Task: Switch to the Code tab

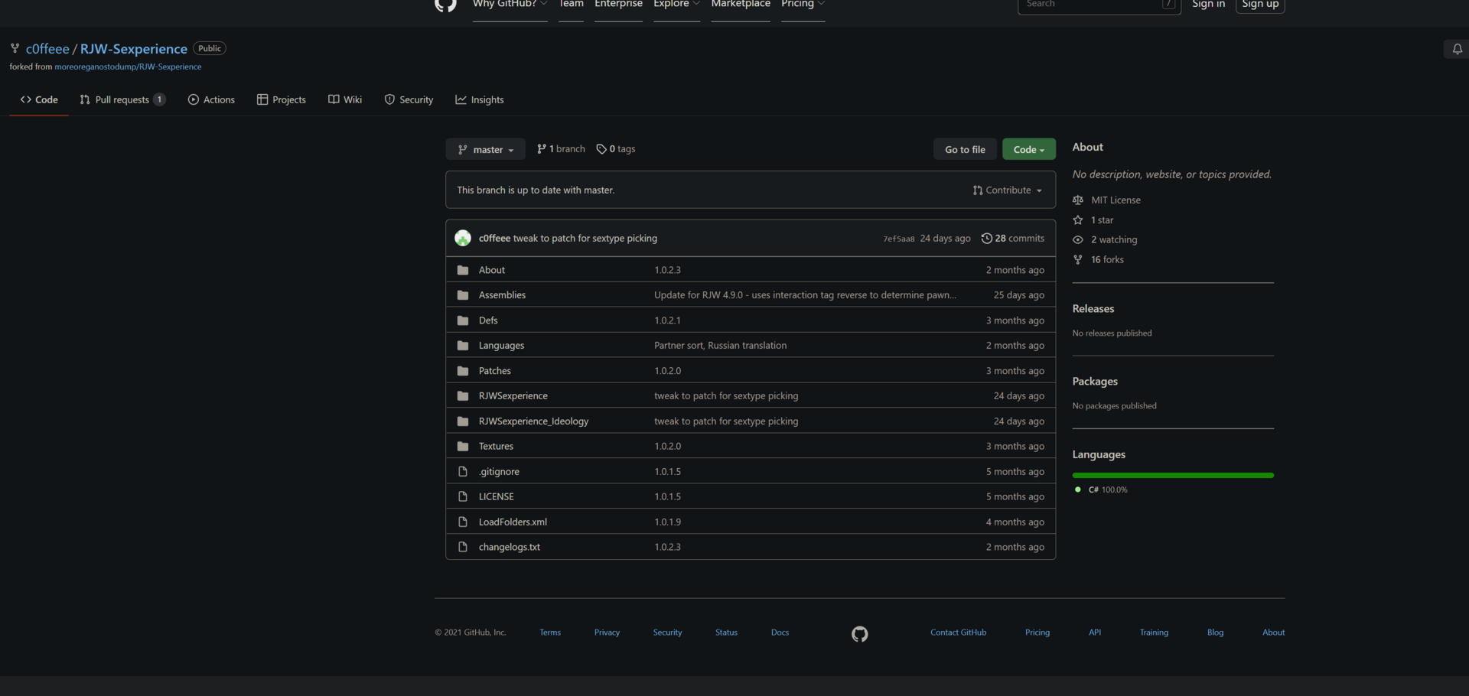Action: tap(39, 100)
